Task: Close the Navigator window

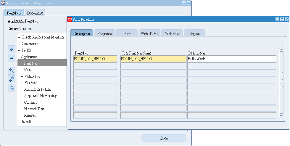Action: point(188,3)
